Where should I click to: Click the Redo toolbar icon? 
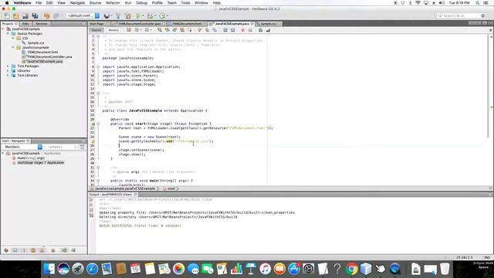pos(56,15)
